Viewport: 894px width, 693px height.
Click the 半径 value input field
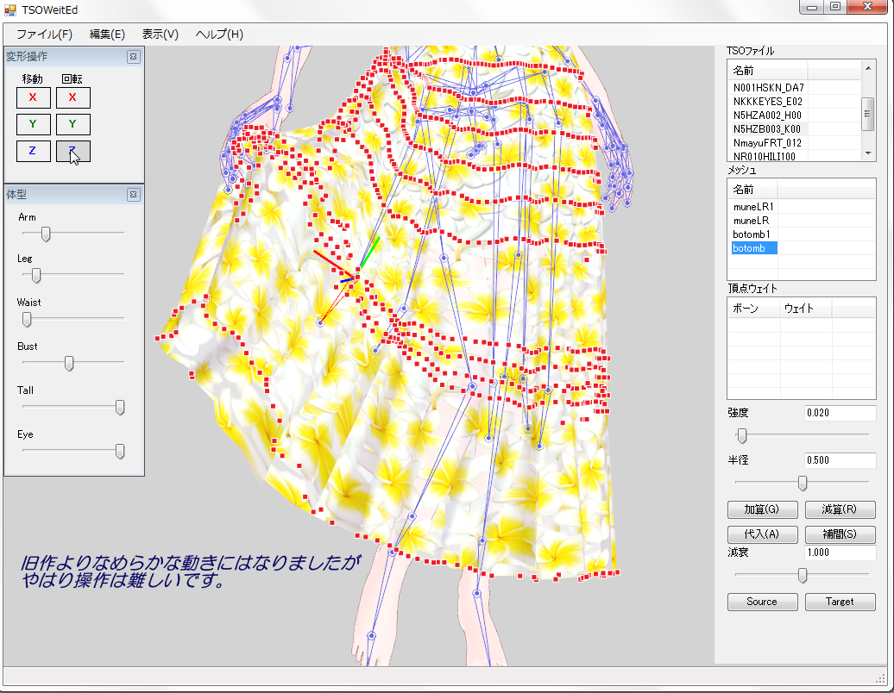tap(839, 460)
